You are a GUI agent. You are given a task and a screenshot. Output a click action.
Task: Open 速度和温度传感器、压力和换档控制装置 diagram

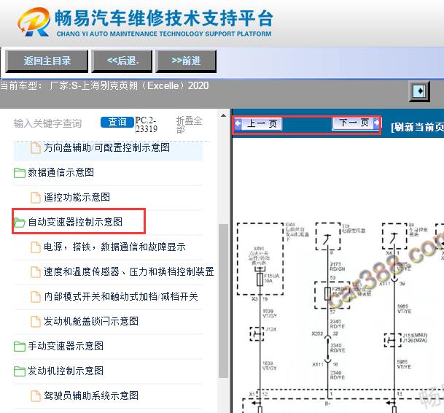coord(129,272)
